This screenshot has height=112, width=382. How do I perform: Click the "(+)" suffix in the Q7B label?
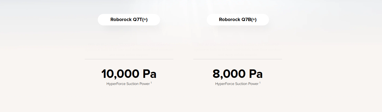pos(254,20)
